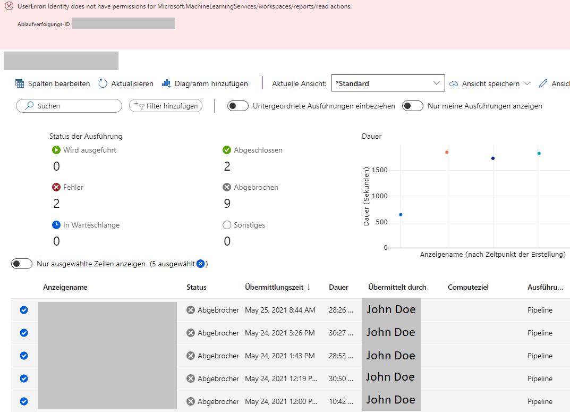The height and width of the screenshot is (412, 570).
Task: Uncheck the row for May 24, 2021 3:26 PM
Action: tap(24, 333)
